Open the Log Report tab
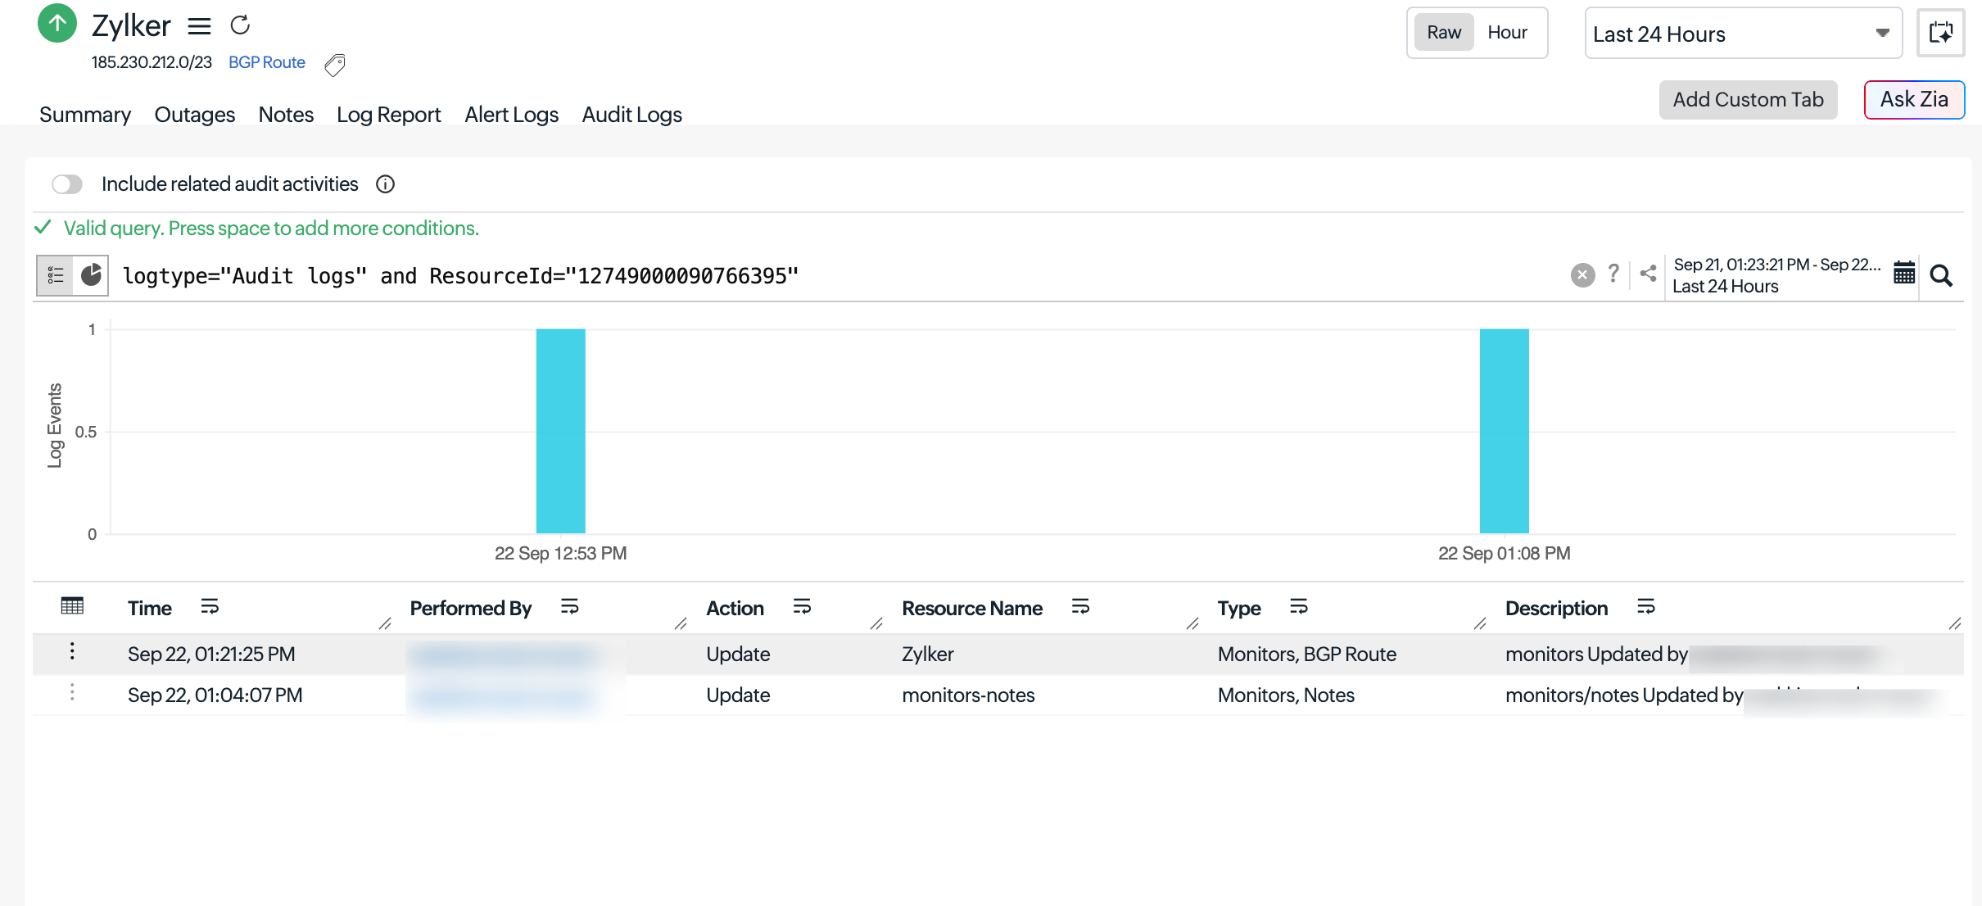 [x=389, y=115]
